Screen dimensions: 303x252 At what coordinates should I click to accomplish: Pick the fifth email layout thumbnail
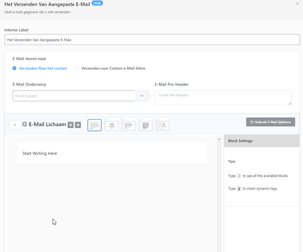[162, 125]
